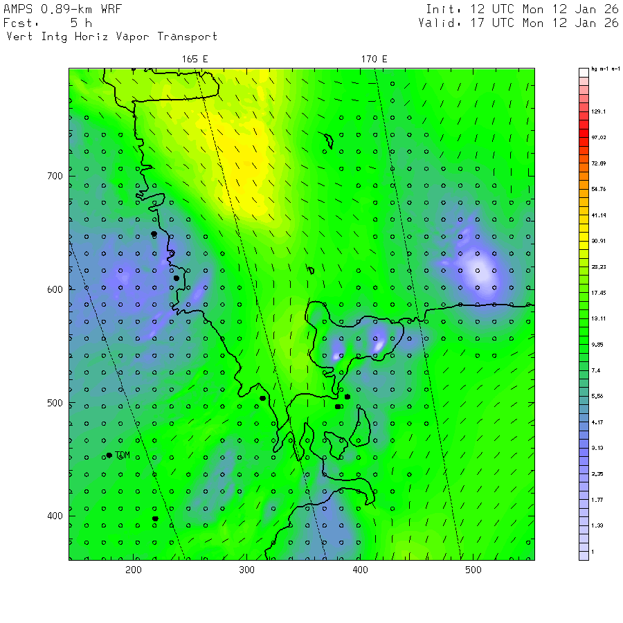623x623 pixels.
Task: Click the colorbar value 30.91
Action: pos(598,241)
